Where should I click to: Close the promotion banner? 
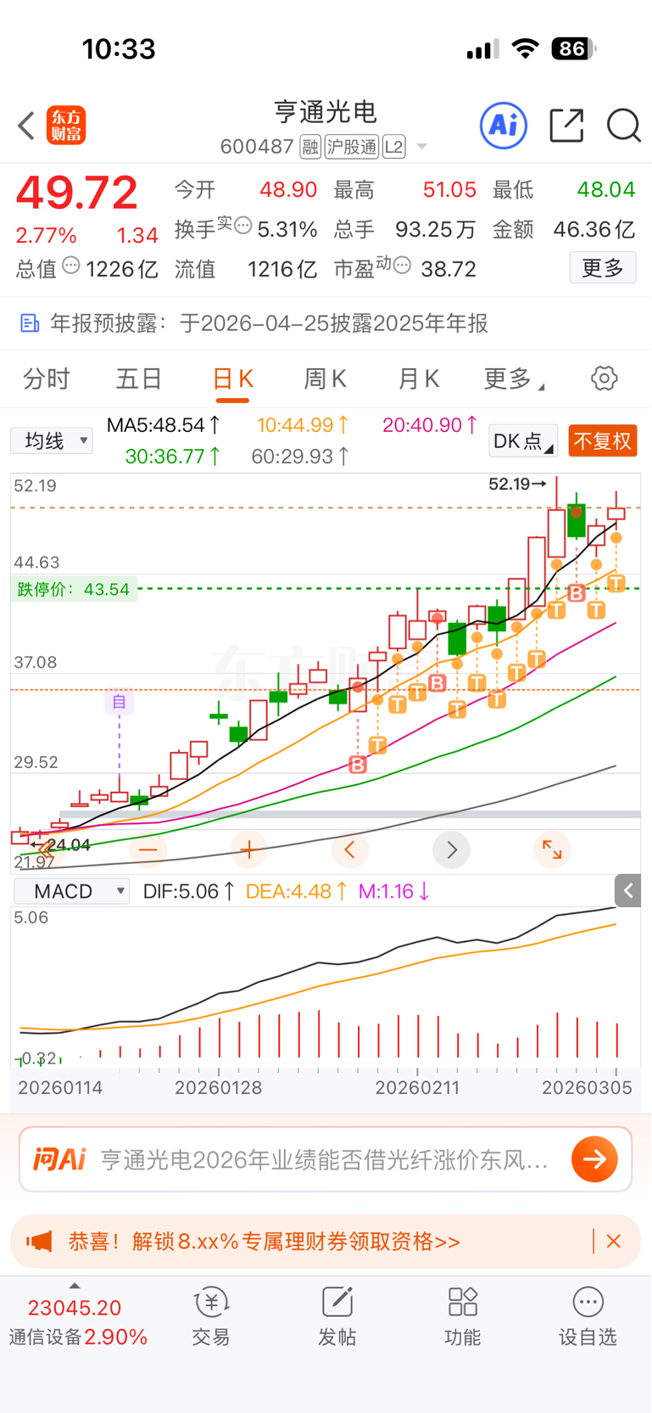(x=614, y=1242)
